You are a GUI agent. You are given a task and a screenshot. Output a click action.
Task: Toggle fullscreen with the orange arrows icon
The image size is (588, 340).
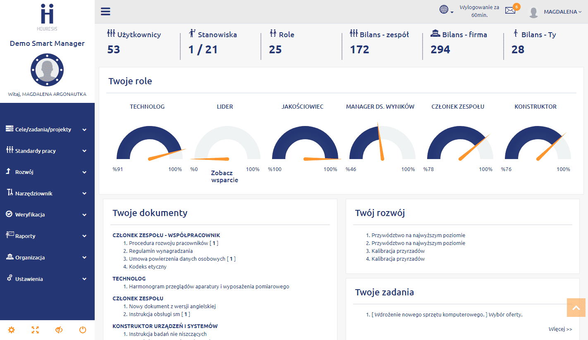[35, 330]
